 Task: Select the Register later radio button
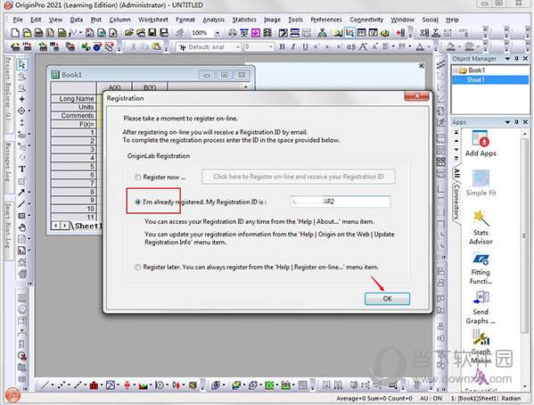click(x=137, y=267)
